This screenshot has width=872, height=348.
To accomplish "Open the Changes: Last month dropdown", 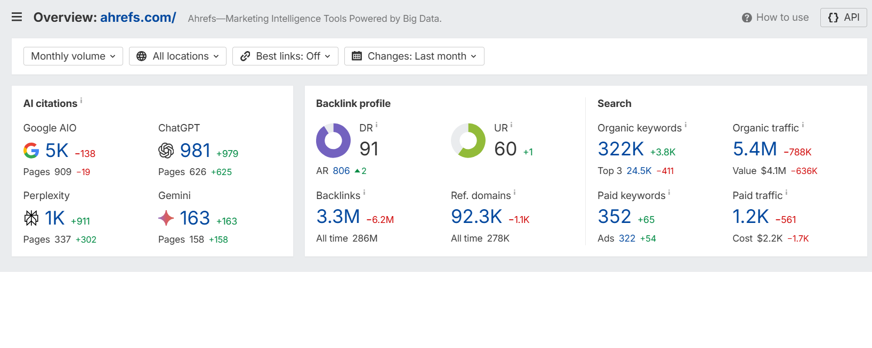I will pos(414,56).
